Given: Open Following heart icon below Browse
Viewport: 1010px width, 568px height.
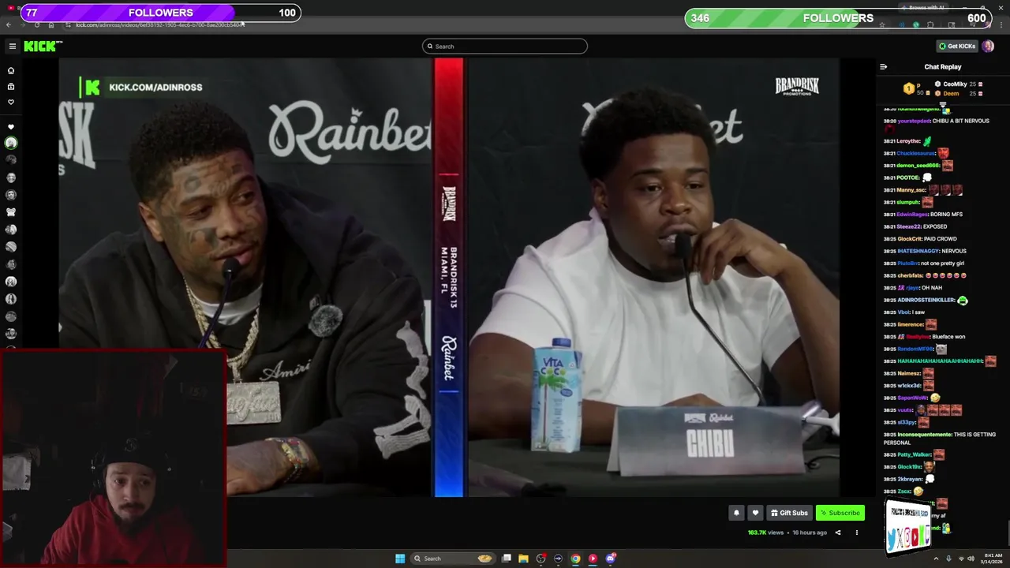Looking at the screenshot, I should coord(11,103).
